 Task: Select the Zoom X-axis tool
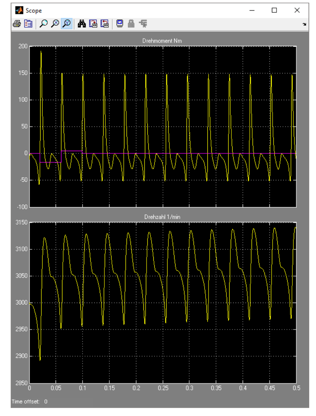point(55,24)
